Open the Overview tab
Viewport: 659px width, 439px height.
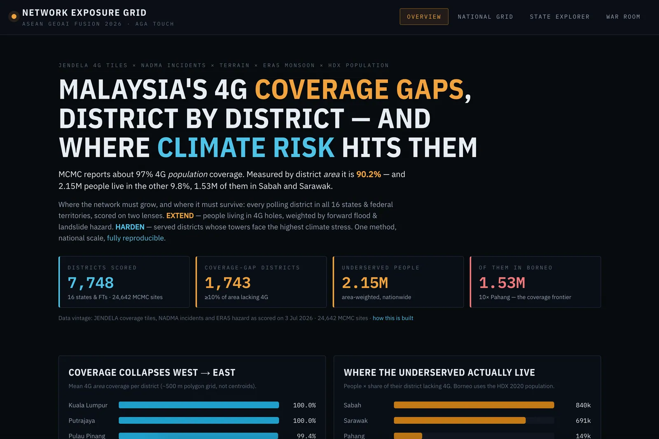[424, 16]
